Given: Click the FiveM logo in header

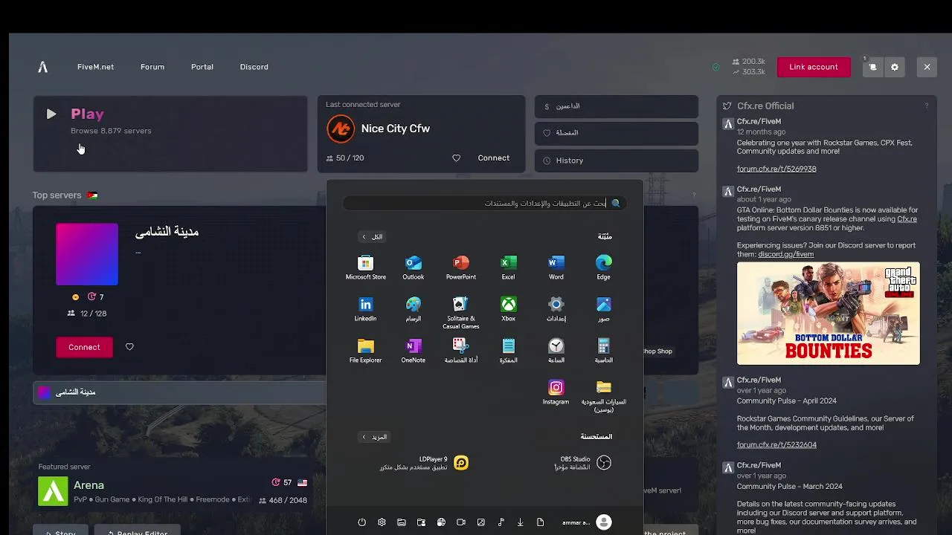Looking at the screenshot, I should point(43,67).
